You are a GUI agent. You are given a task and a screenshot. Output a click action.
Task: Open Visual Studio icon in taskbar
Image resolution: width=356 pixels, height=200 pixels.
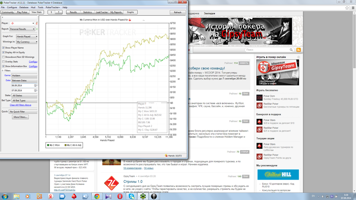108,196
